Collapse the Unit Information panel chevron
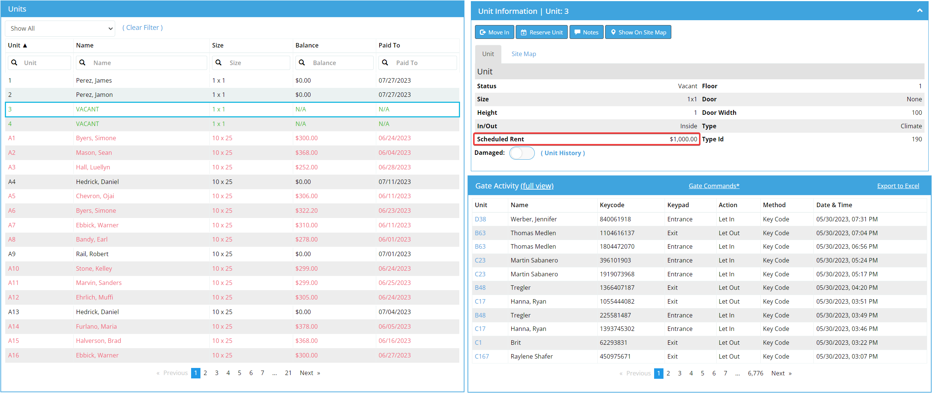The width and height of the screenshot is (932, 393). coord(920,11)
